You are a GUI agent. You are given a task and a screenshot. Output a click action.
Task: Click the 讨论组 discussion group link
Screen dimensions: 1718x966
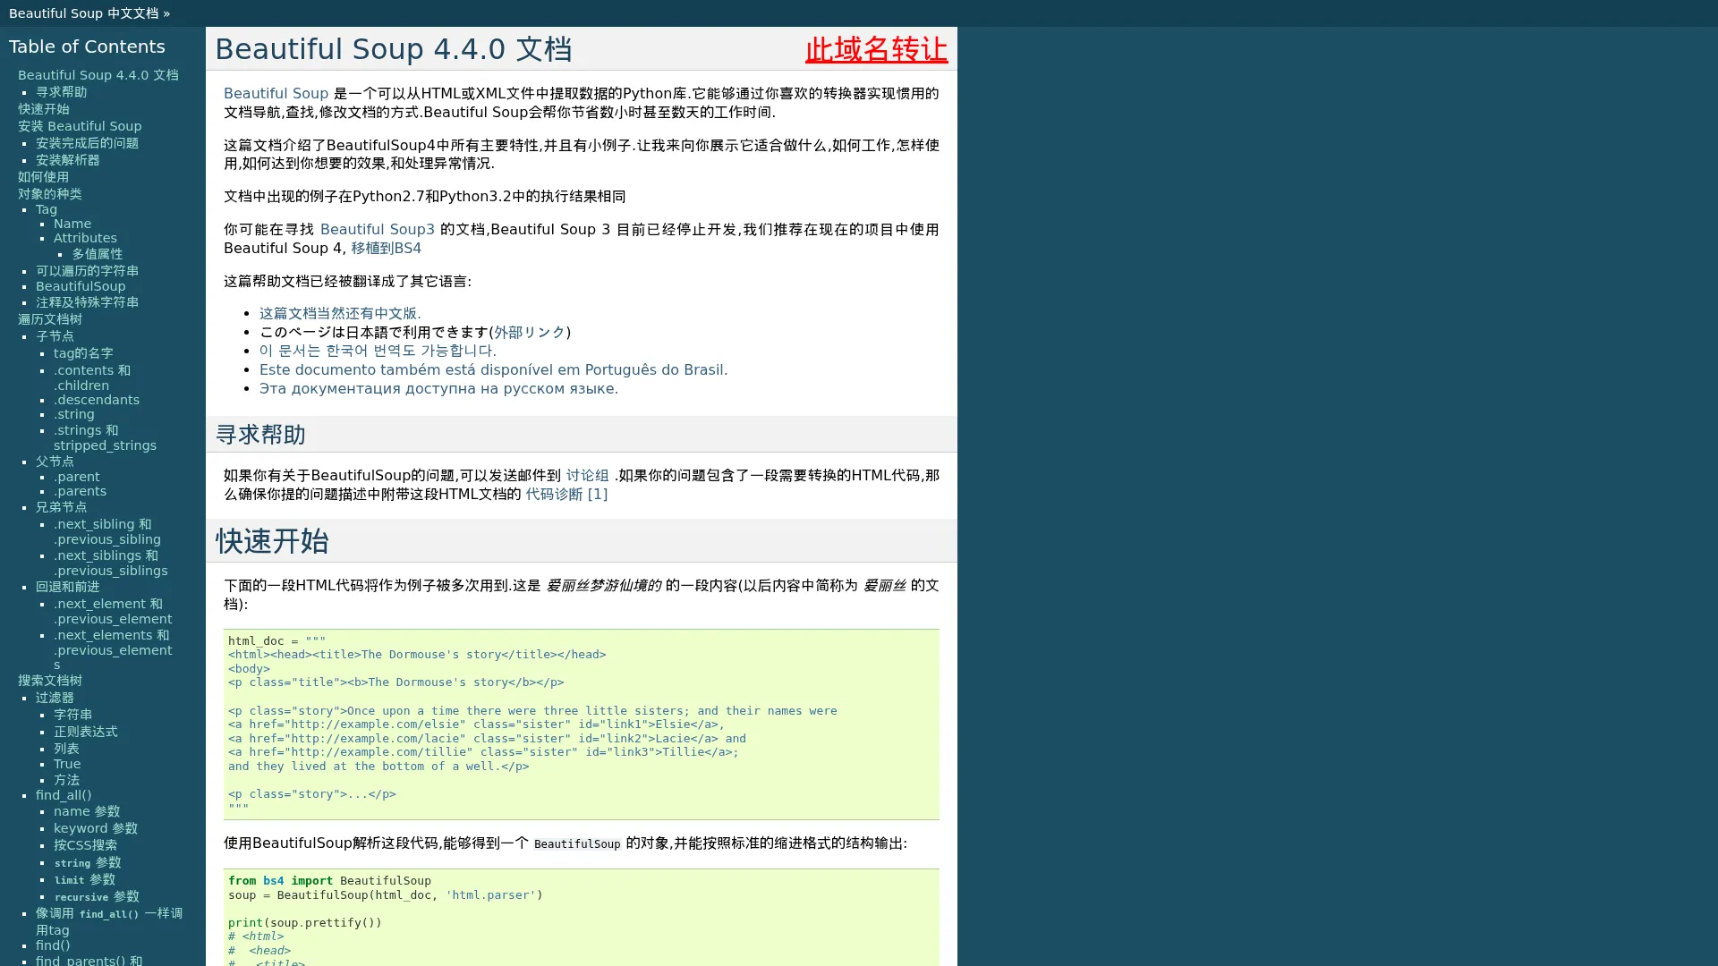(x=587, y=475)
